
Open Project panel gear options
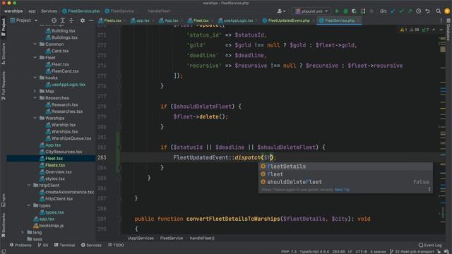tap(83, 20)
